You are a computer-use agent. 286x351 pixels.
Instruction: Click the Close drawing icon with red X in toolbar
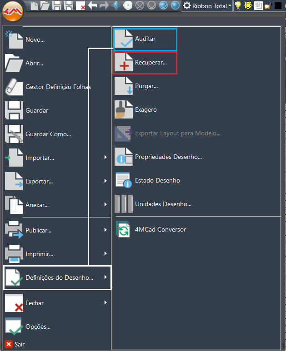click(x=80, y=6)
